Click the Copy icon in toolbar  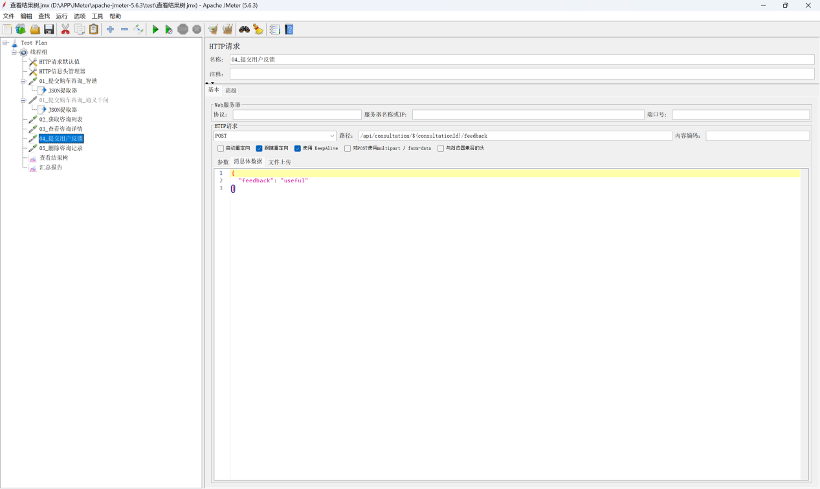click(x=80, y=29)
